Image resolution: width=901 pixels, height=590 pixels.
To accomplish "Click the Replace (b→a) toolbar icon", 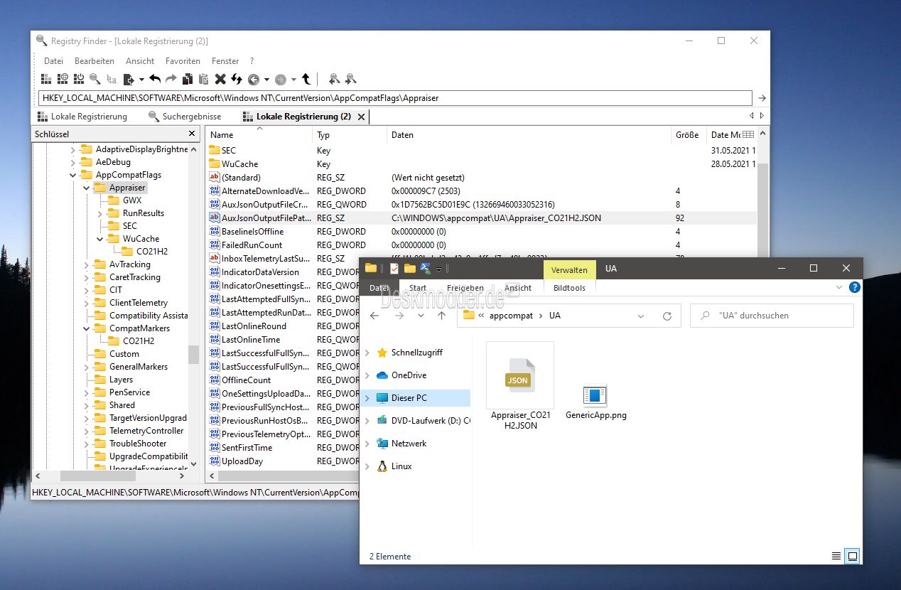I will click(112, 79).
